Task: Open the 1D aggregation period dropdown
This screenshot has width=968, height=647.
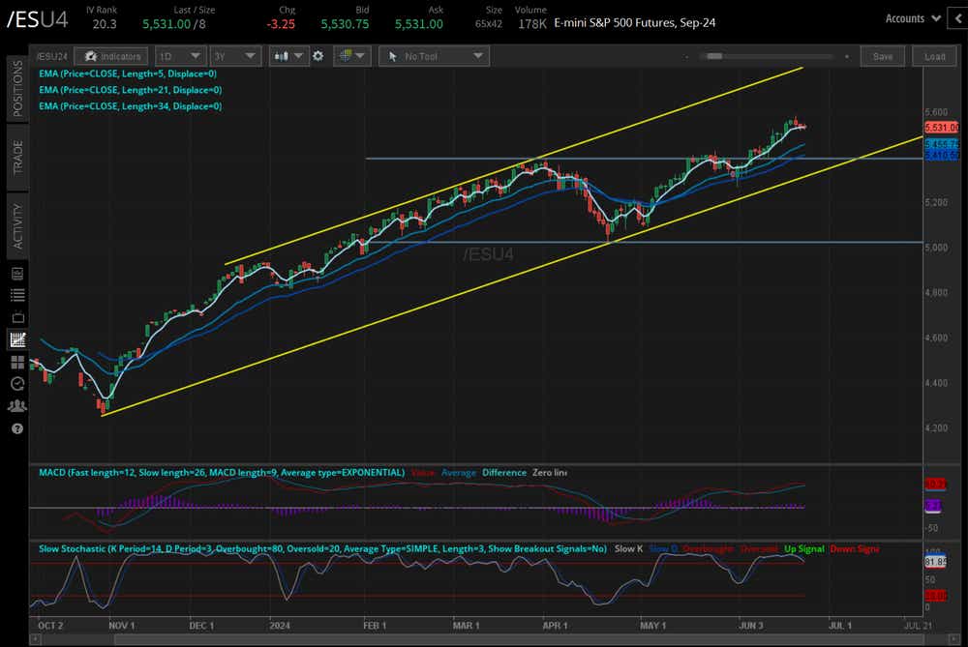Action: (x=180, y=56)
